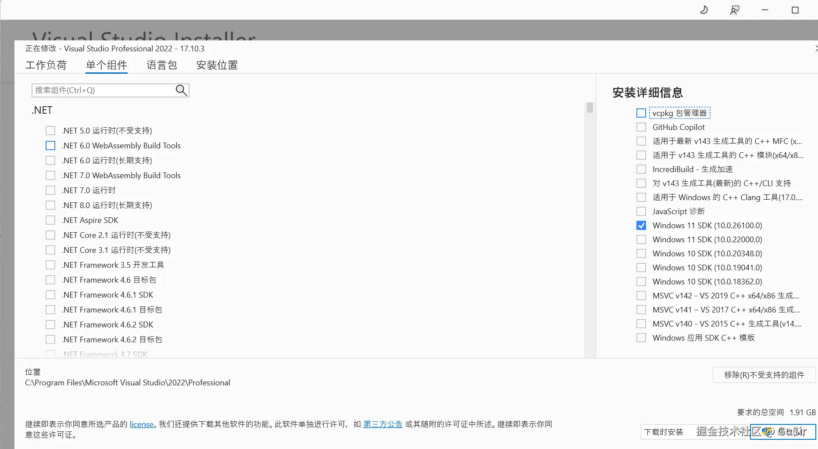The image size is (818, 449).
Task: Open the 第三方公告 link
Action: 383,424
